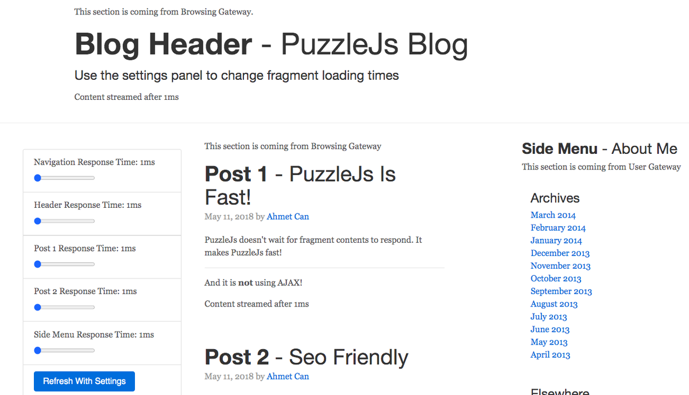Image resolution: width=689 pixels, height=395 pixels.
Task: Open the November 2013 archive
Action: tap(560, 266)
